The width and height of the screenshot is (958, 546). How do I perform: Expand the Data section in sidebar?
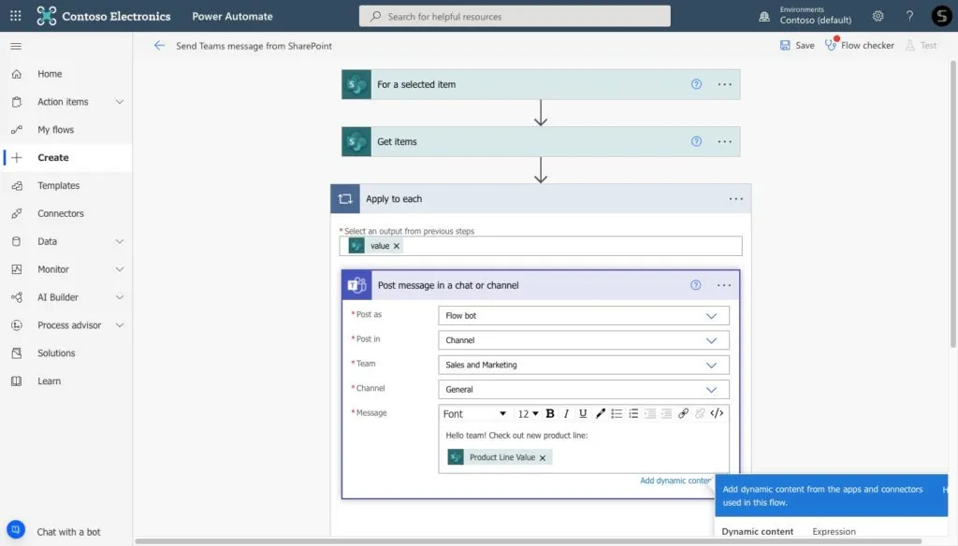click(120, 241)
